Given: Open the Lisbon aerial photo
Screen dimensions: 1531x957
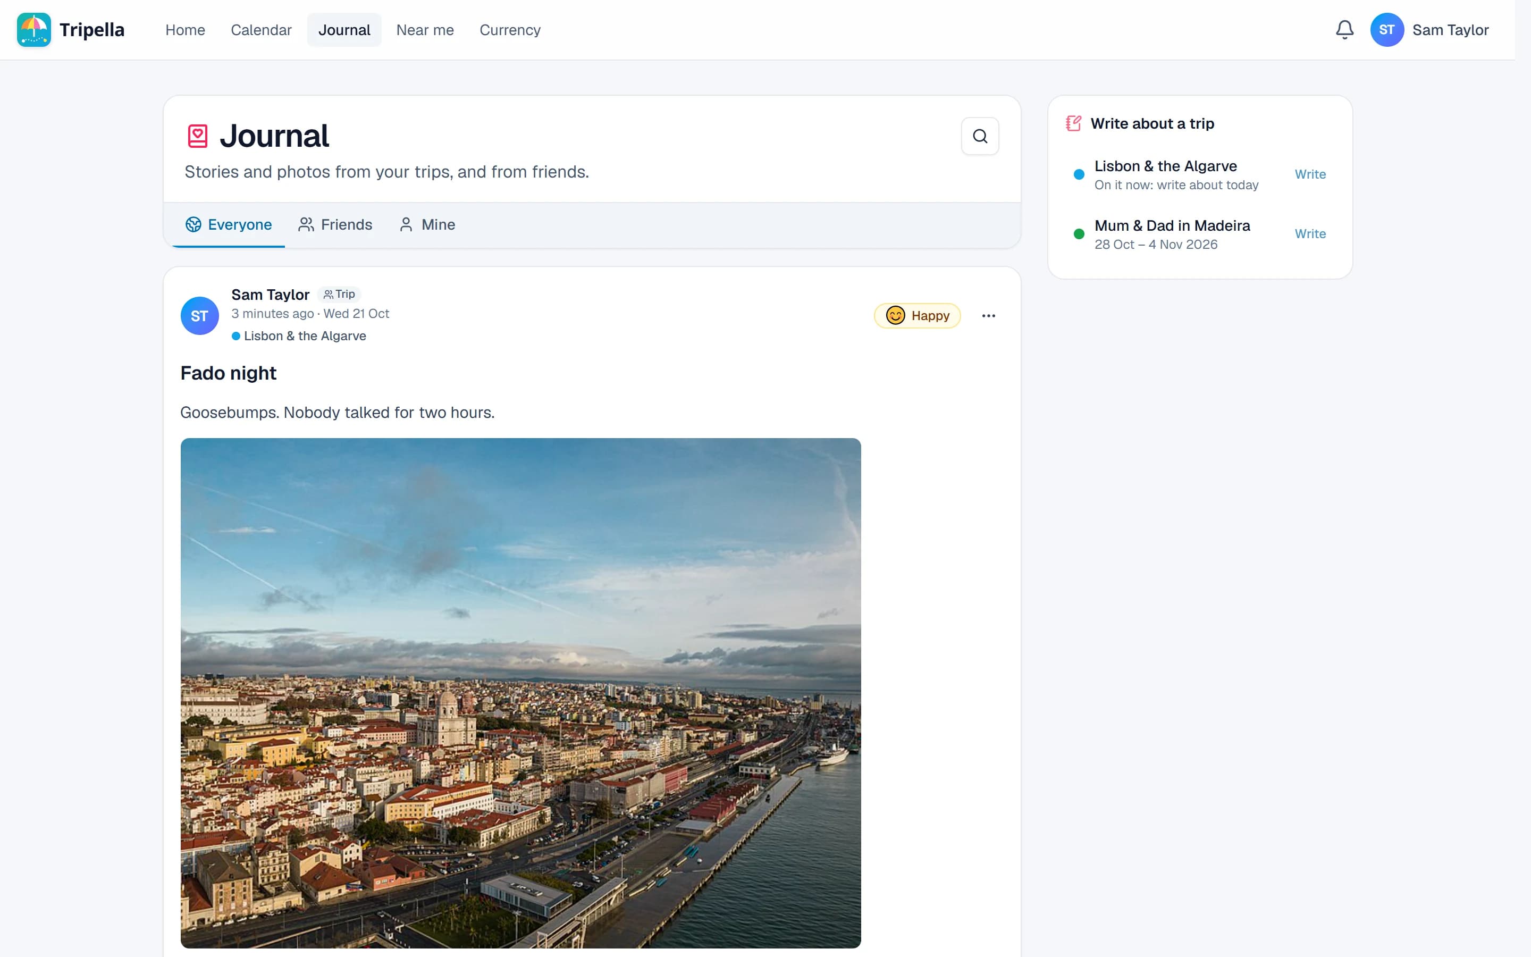Looking at the screenshot, I should 520,693.
